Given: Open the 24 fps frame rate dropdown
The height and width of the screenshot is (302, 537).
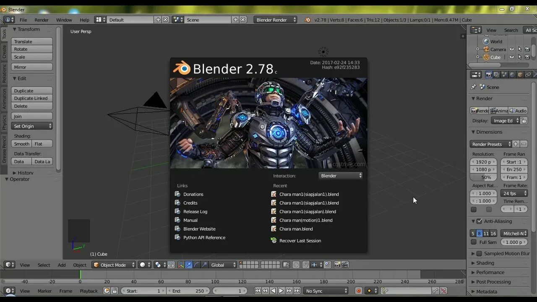Looking at the screenshot, I should click(514, 193).
